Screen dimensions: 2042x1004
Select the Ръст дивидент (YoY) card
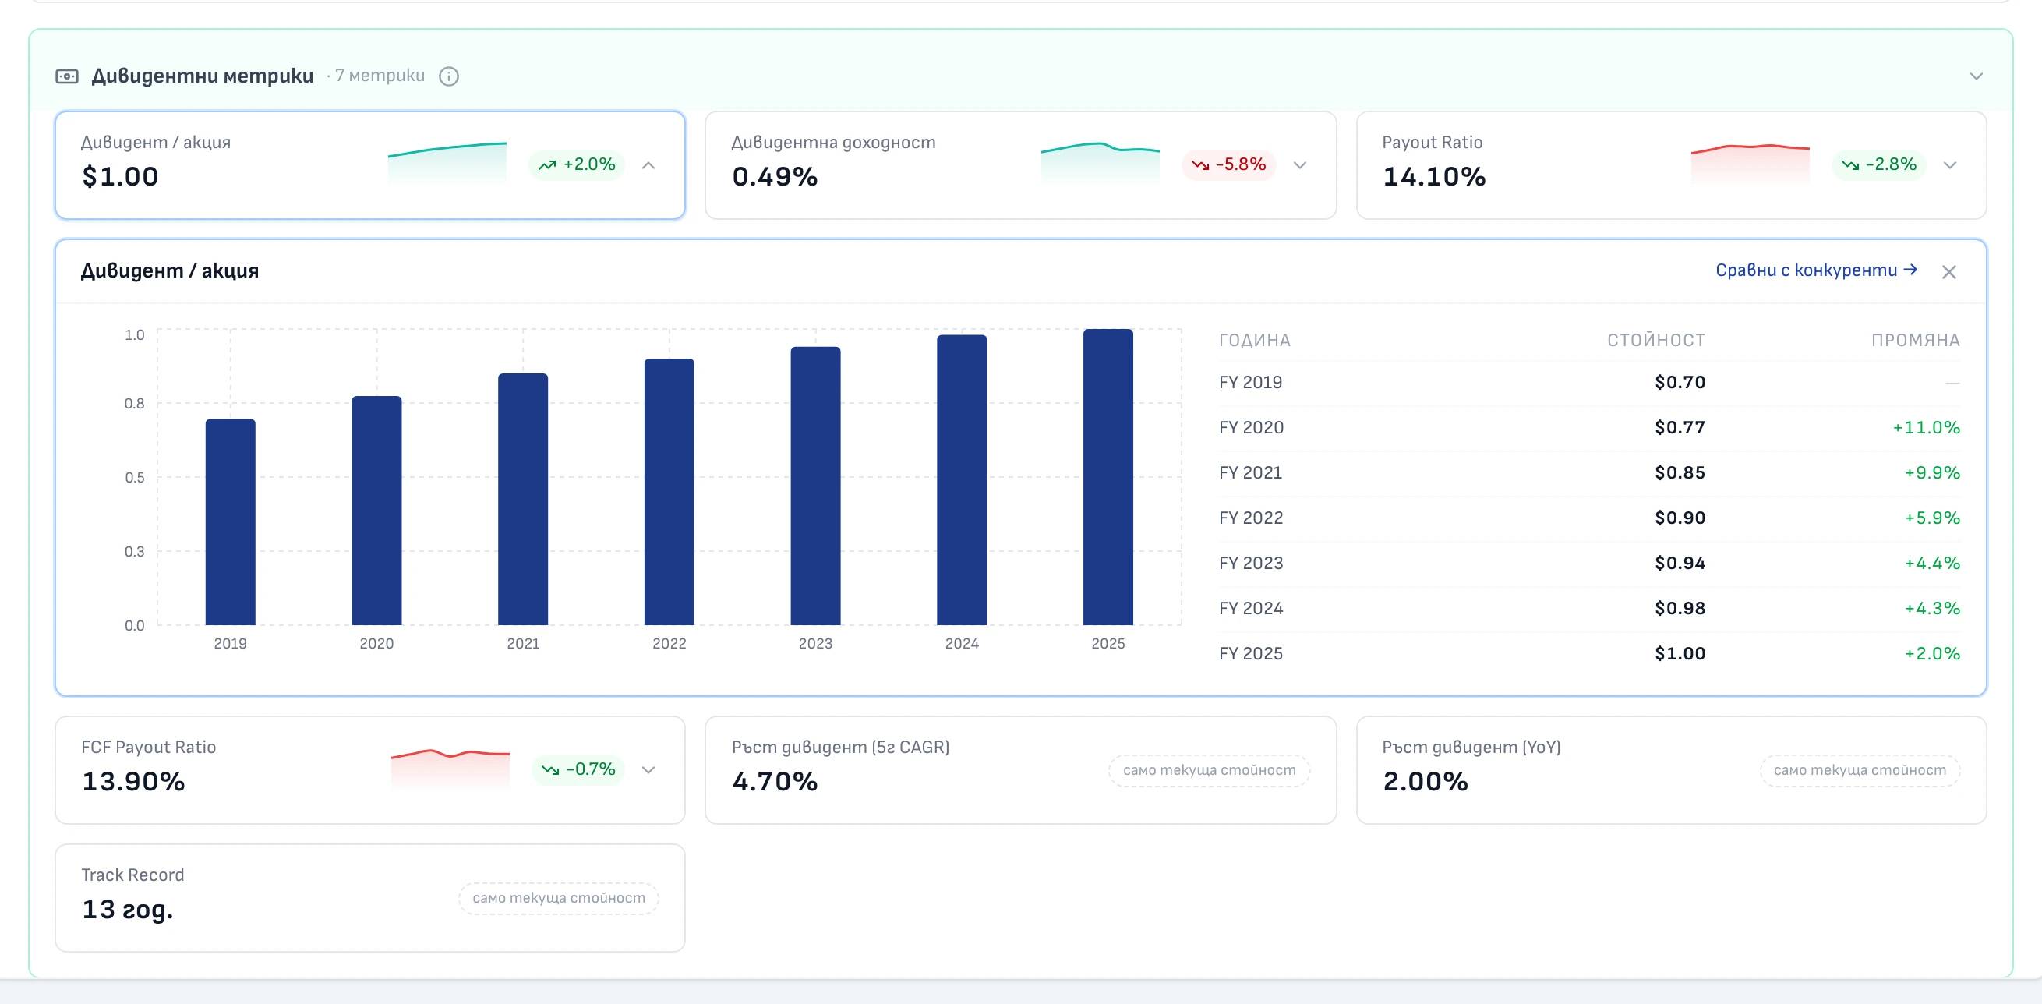point(1671,770)
